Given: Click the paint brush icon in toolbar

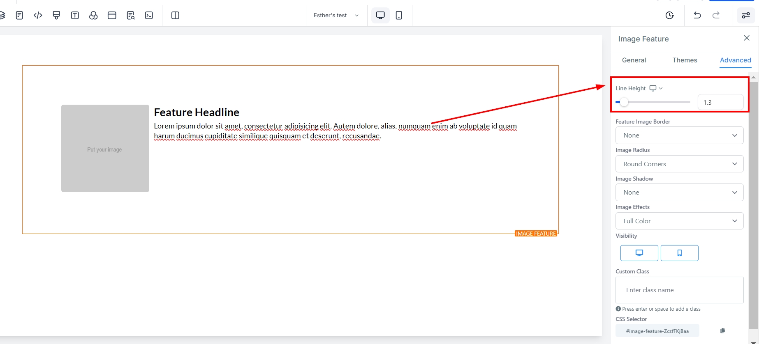Looking at the screenshot, I should (x=56, y=16).
